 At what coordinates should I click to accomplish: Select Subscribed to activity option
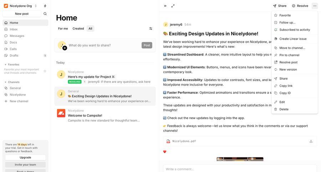click(295, 29)
